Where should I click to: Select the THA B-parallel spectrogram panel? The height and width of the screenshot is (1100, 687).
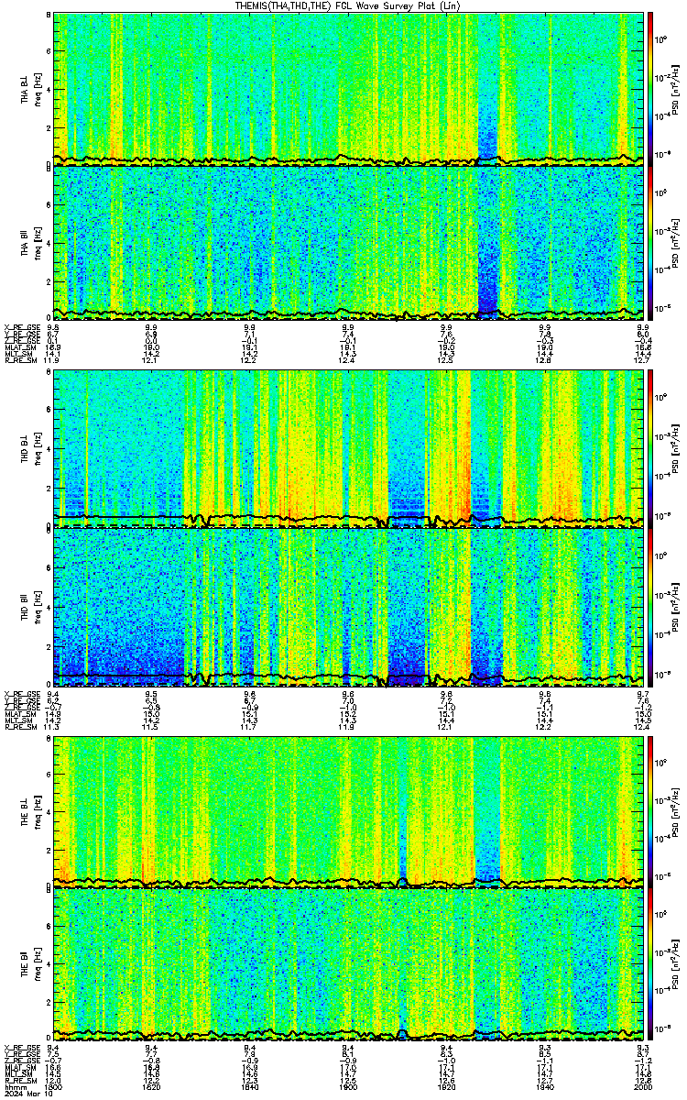tap(346, 242)
